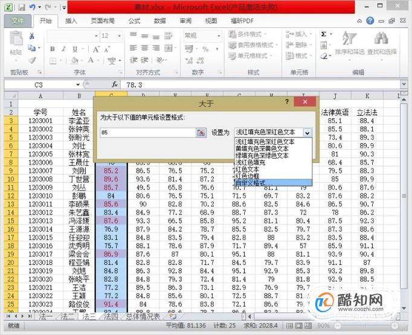Click the zoom slider in status bar
The width and height of the screenshot is (412, 335).
tap(365, 326)
